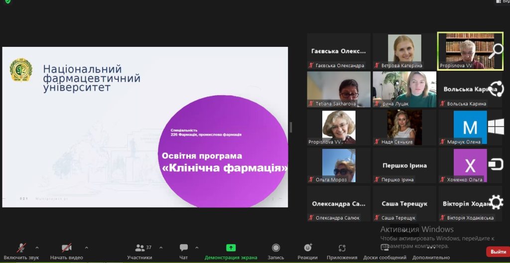Expand the arrow next to Чат
The image size is (510, 263).
197,248
